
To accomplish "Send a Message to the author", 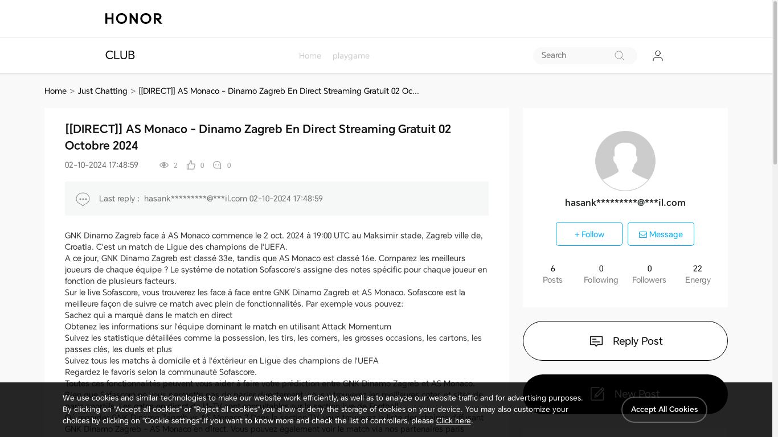I will click(661, 234).
